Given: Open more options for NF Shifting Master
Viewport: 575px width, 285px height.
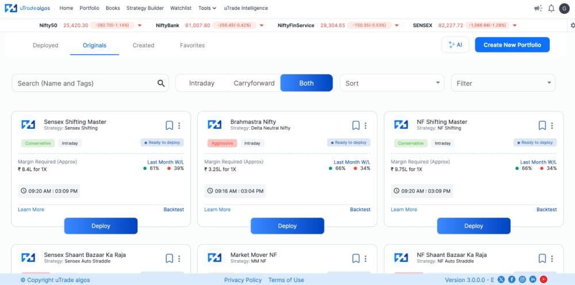Looking at the screenshot, I should [552, 126].
